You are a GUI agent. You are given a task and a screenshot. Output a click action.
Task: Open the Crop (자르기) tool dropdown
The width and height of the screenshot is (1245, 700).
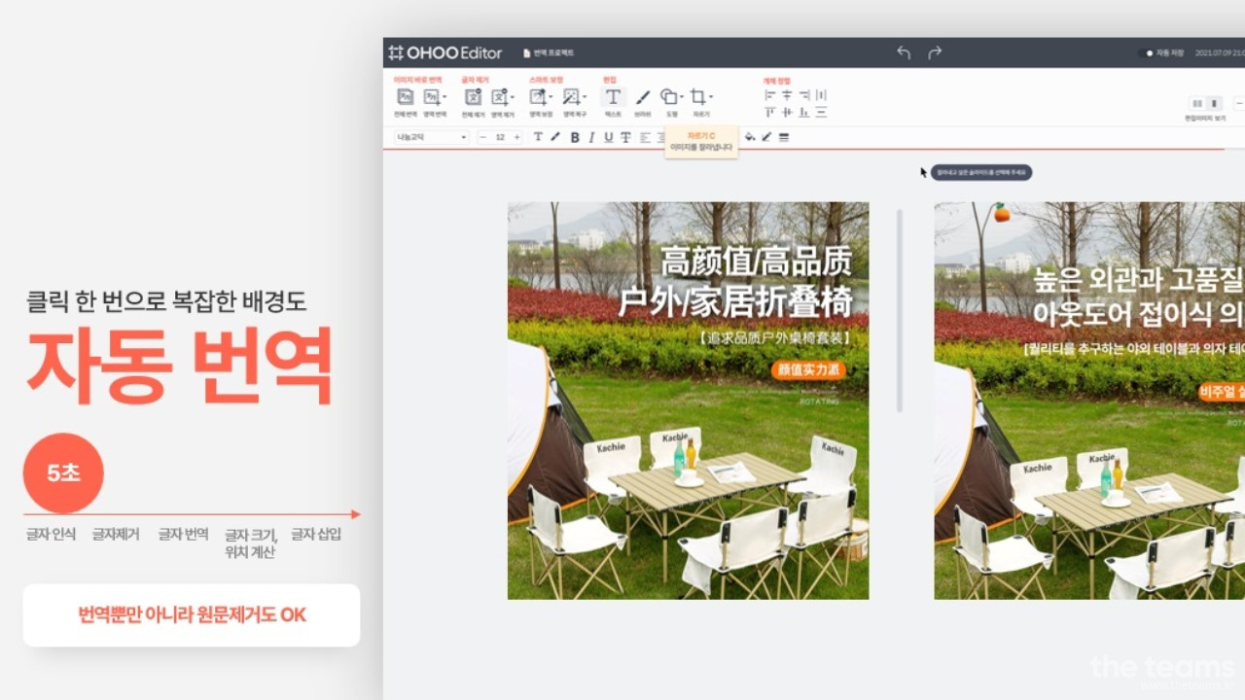pos(711,97)
